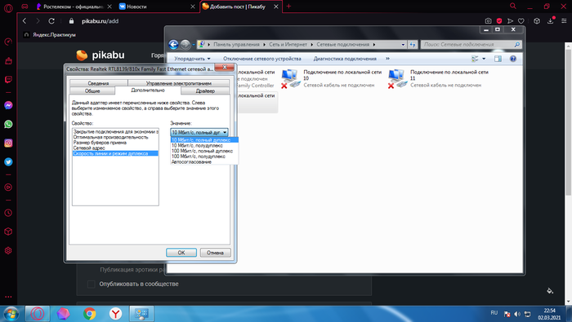Click the 'Отмена' button
Screen dimensions: 572x322
[x=215, y=253]
